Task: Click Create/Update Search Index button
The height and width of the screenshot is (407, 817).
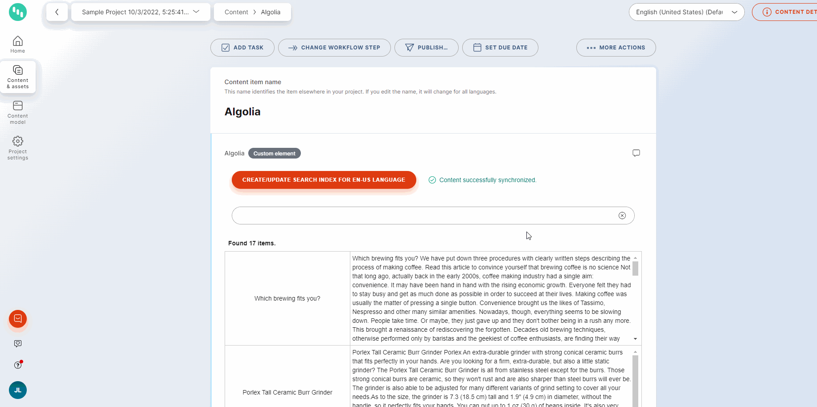Action: point(324,180)
